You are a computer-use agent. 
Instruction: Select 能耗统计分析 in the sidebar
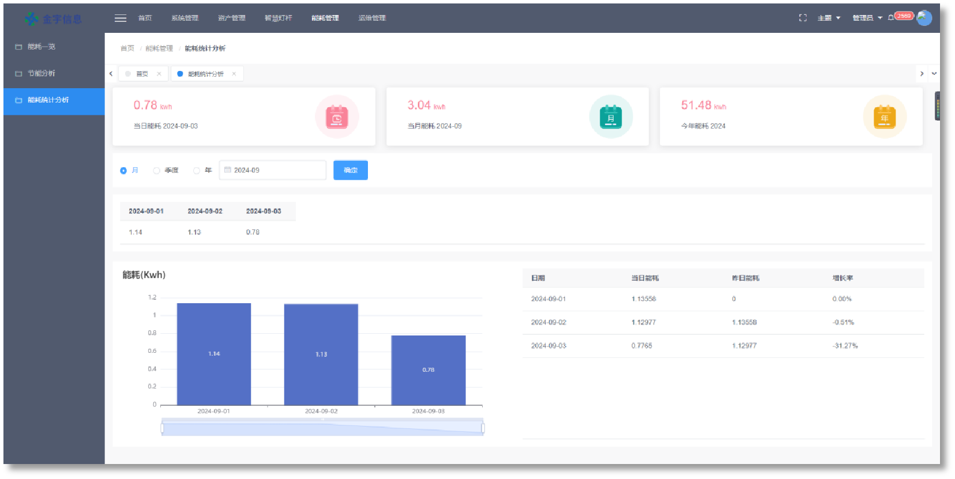point(54,100)
